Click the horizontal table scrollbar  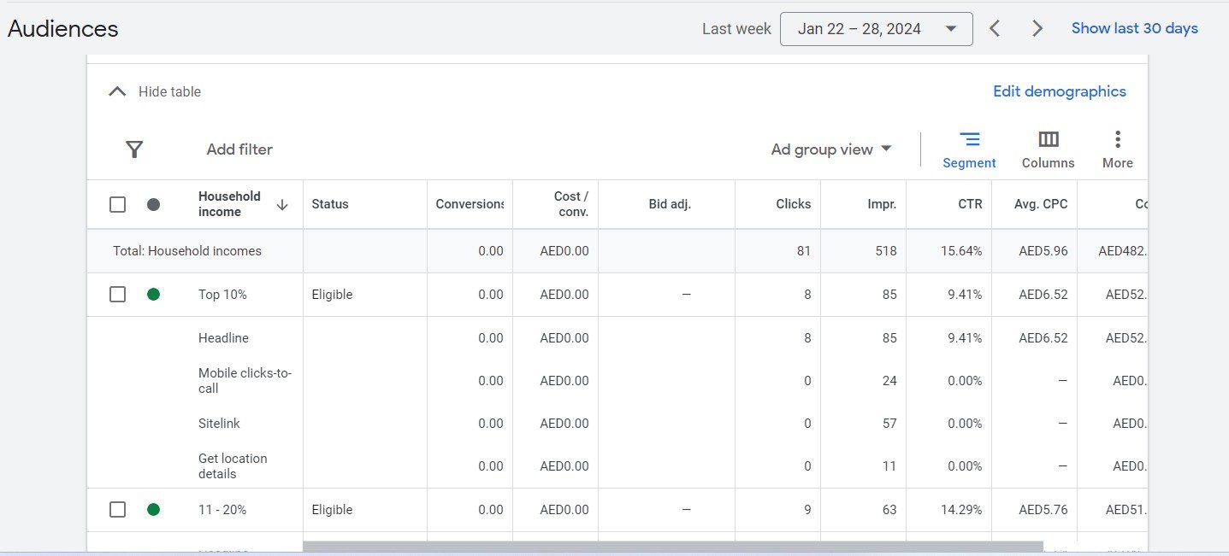[672, 546]
